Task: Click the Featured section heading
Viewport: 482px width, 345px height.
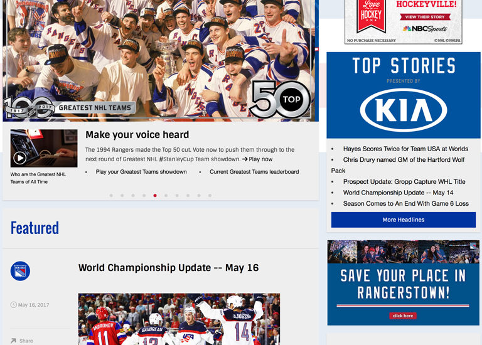Action: coord(35,228)
